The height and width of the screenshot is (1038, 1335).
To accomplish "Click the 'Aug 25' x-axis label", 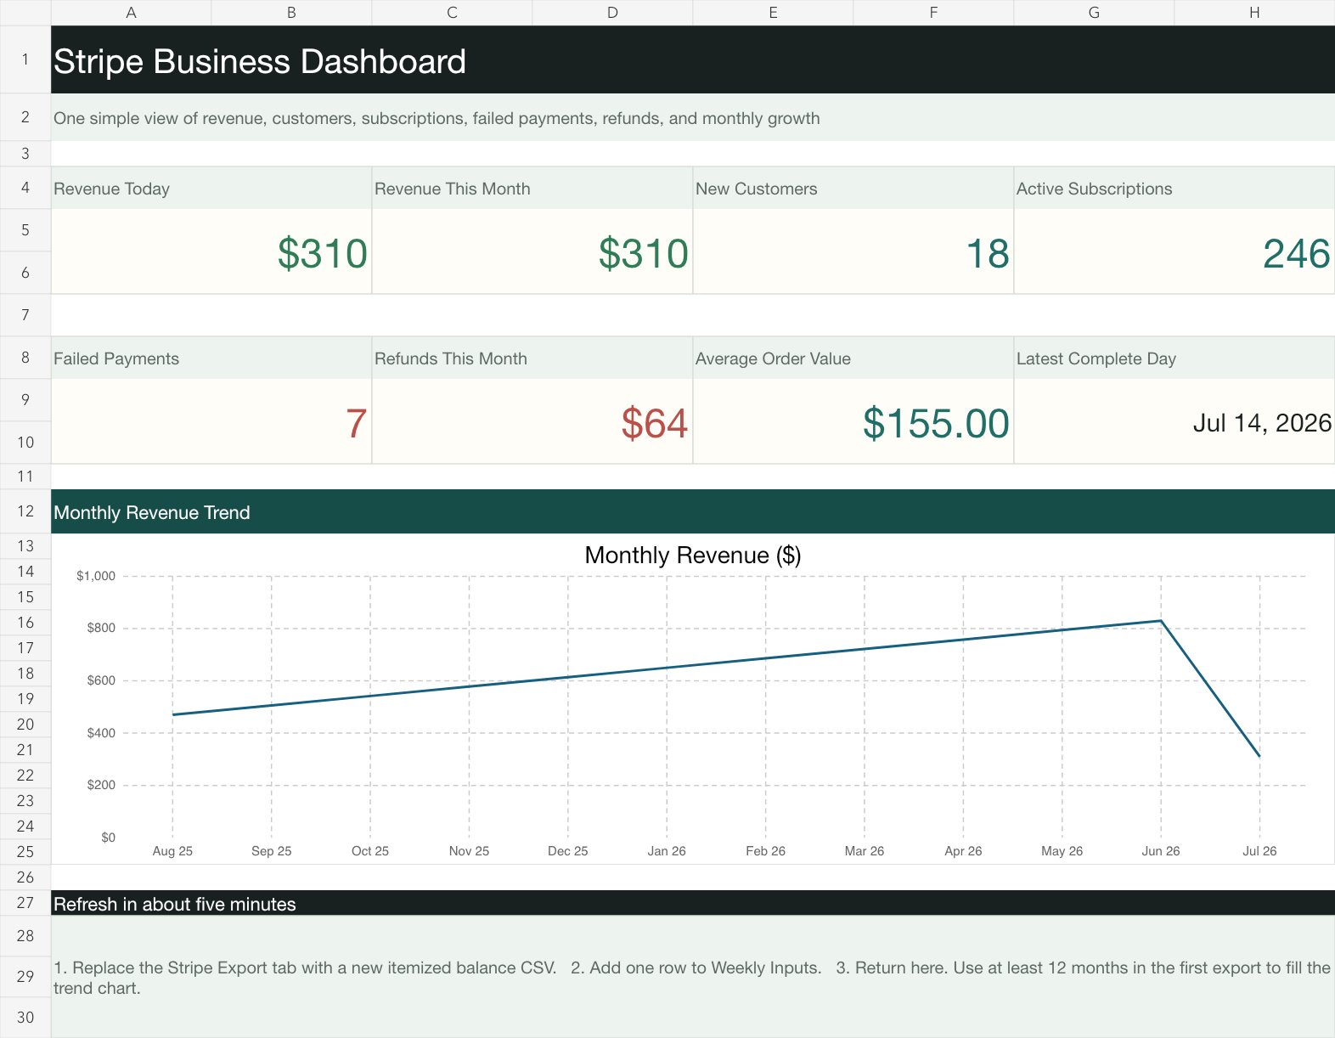I will [x=172, y=851].
